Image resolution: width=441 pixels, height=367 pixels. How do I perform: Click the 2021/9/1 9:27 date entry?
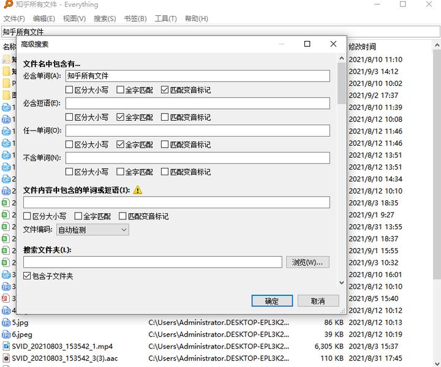(x=371, y=214)
